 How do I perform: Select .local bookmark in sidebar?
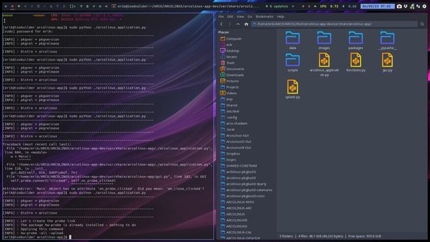pyautogui.click(x=228, y=129)
